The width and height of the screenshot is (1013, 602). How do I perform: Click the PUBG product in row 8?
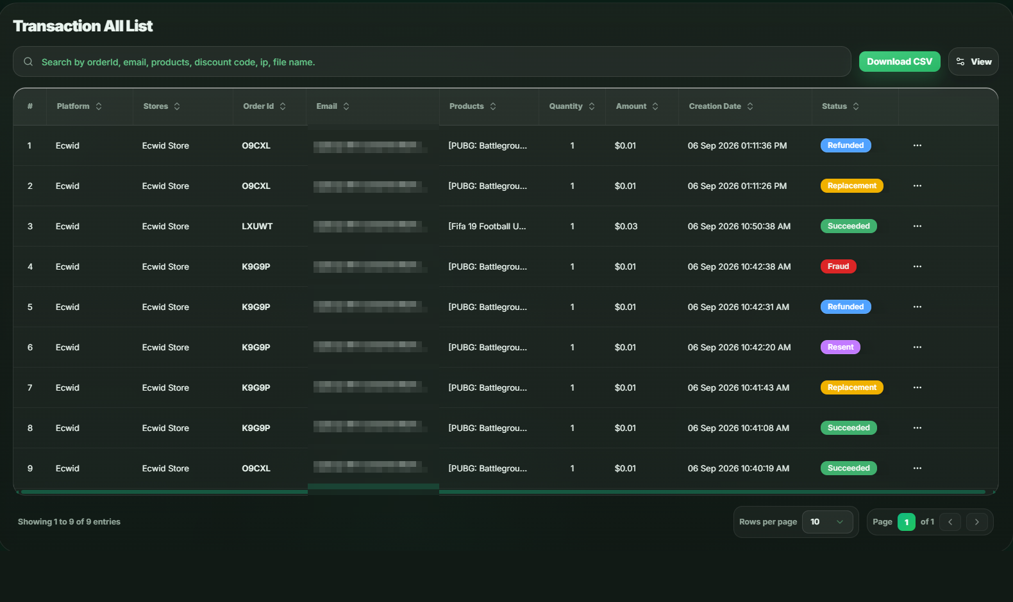tap(487, 428)
